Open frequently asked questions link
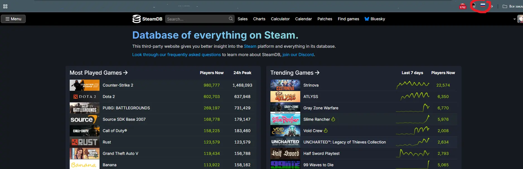 click(176, 55)
